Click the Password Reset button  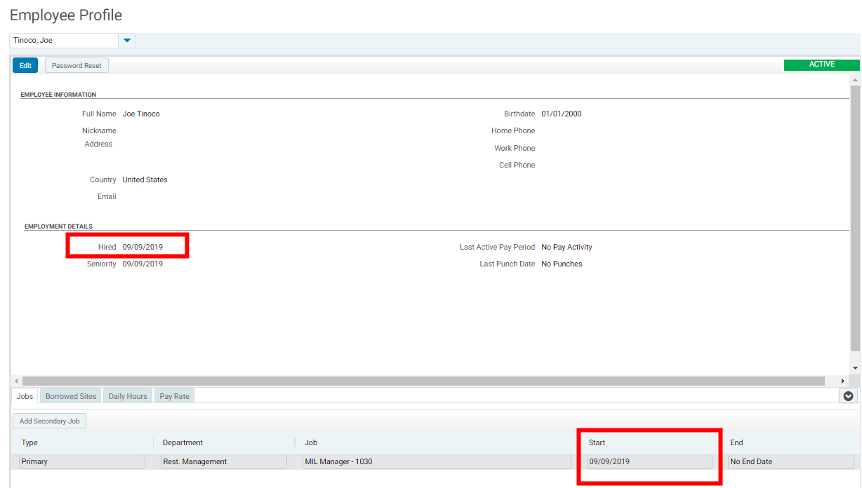[x=77, y=65]
